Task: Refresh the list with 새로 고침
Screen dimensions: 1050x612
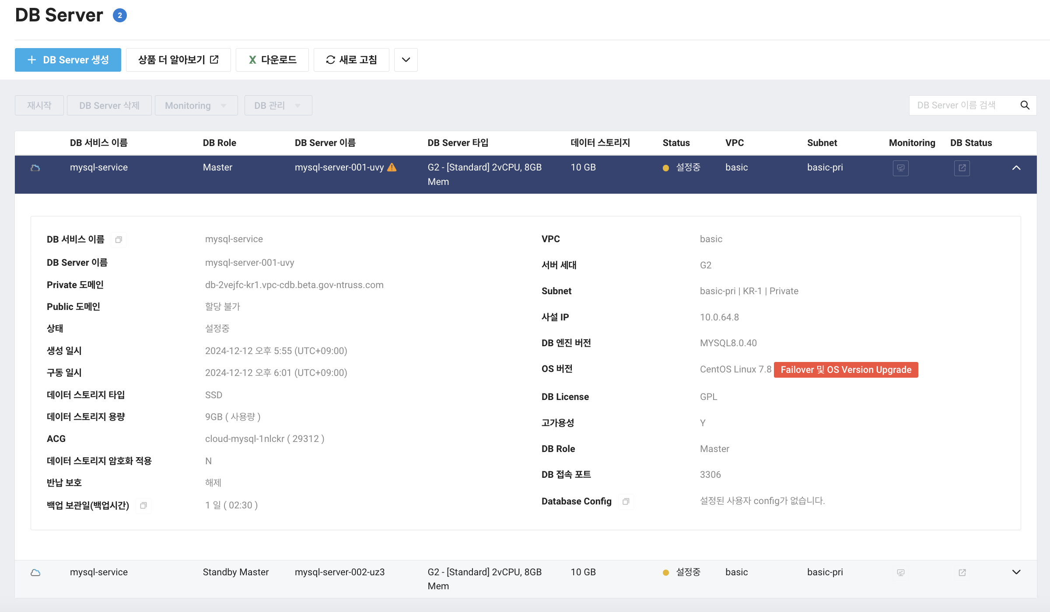Action: coord(351,59)
